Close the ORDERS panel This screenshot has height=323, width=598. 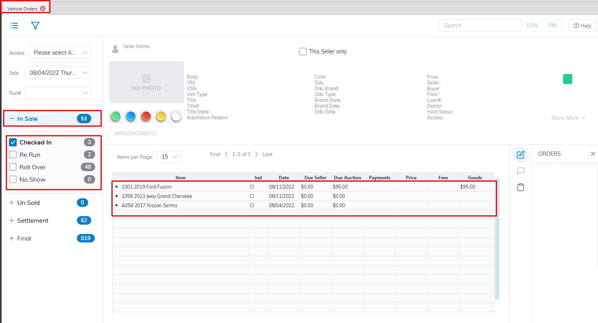pyautogui.click(x=593, y=154)
